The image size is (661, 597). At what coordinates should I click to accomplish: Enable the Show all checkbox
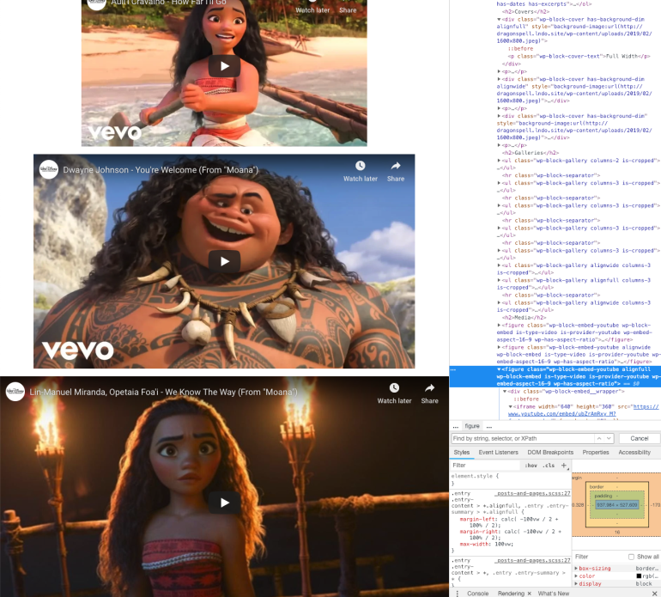tap(631, 557)
